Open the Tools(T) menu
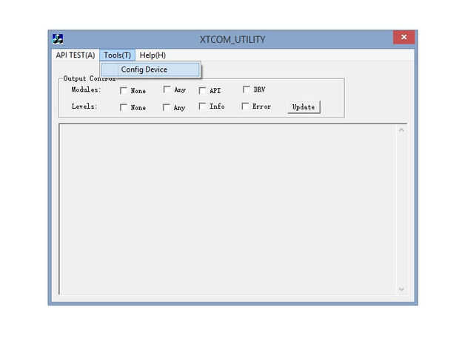Viewport: 459px width, 349px height. pos(117,55)
